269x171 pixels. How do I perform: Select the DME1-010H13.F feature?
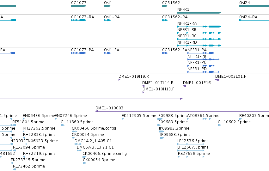(x=143, y=92)
